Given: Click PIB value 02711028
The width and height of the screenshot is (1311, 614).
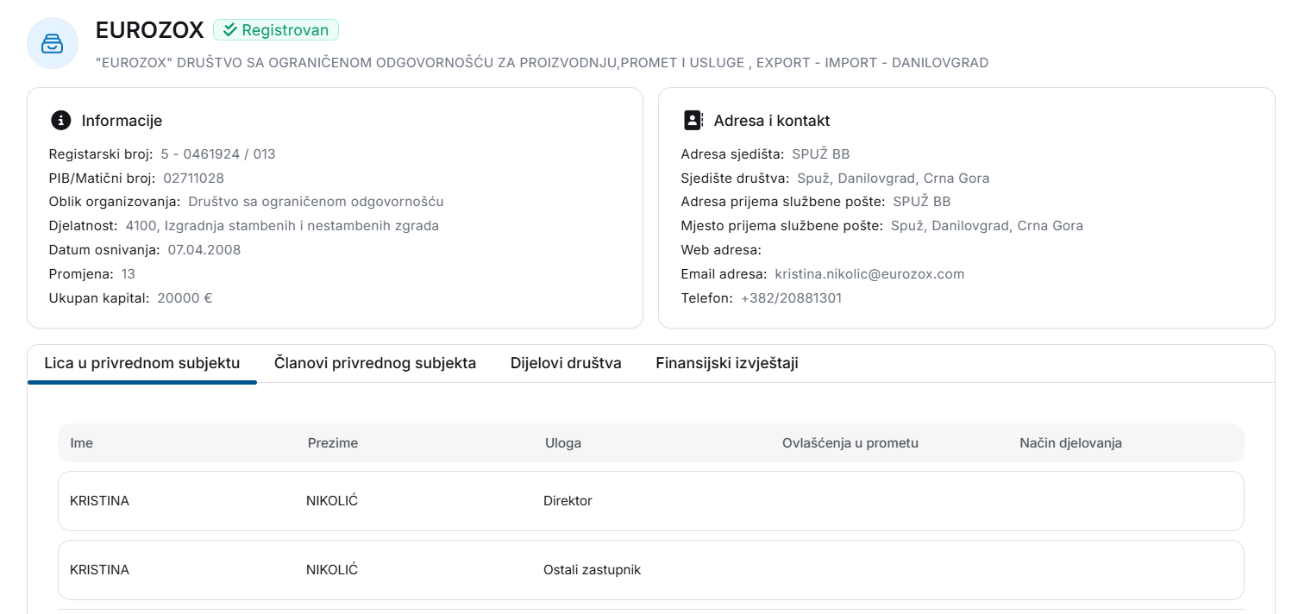Looking at the screenshot, I should [x=194, y=179].
